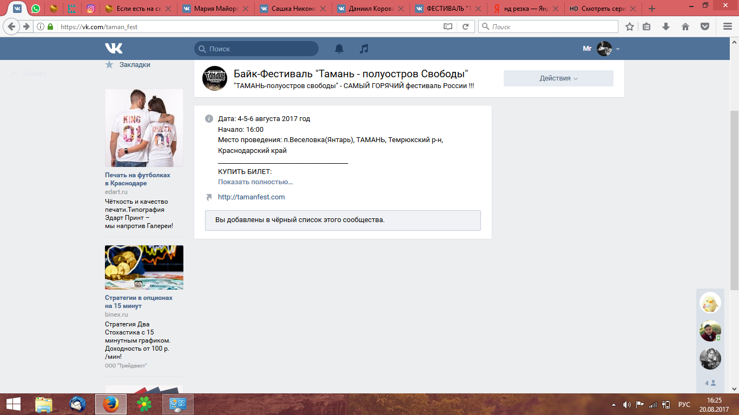Open the Windows Start menu
Image resolution: width=739 pixels, height=415 pixels.
click(x=14, y=404)
